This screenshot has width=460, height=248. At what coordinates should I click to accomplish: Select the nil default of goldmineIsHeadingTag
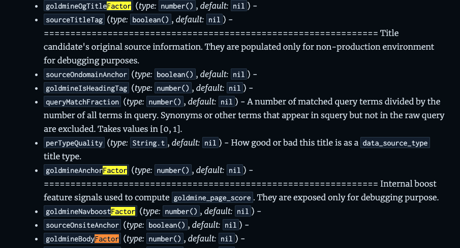coord(234,88)
